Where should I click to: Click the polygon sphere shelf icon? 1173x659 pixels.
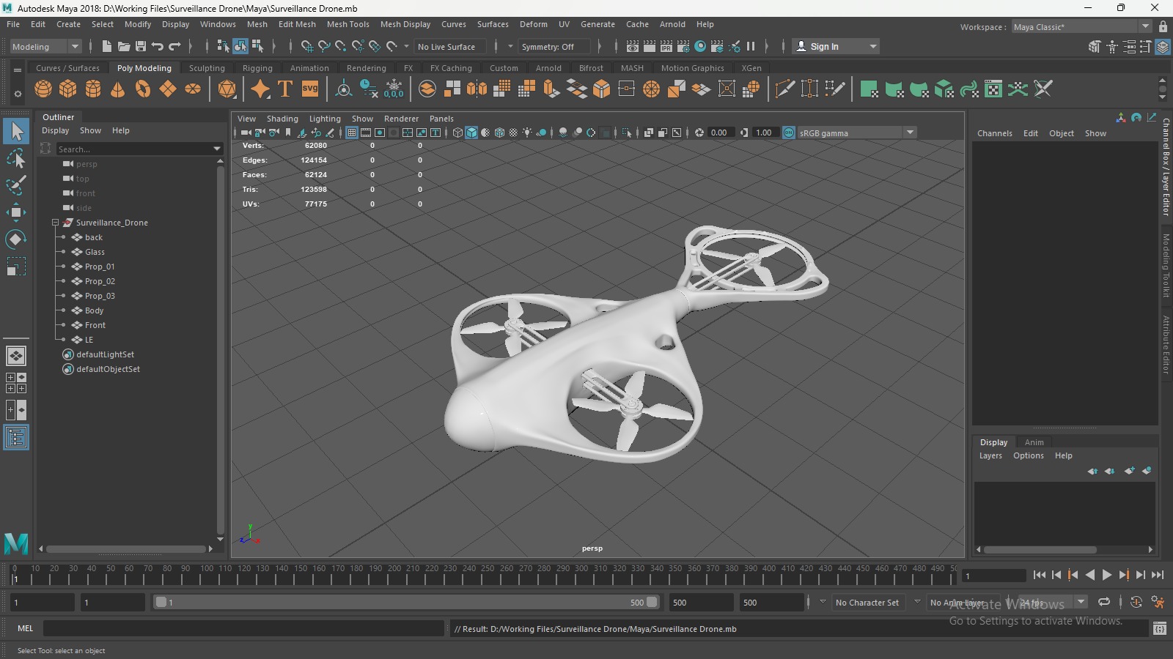(x=43, y=89)
